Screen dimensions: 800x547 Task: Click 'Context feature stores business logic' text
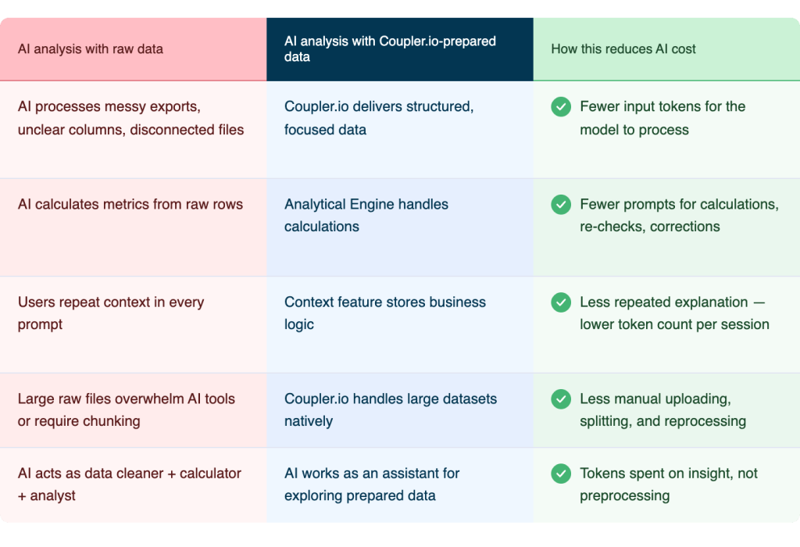point(384,313)
